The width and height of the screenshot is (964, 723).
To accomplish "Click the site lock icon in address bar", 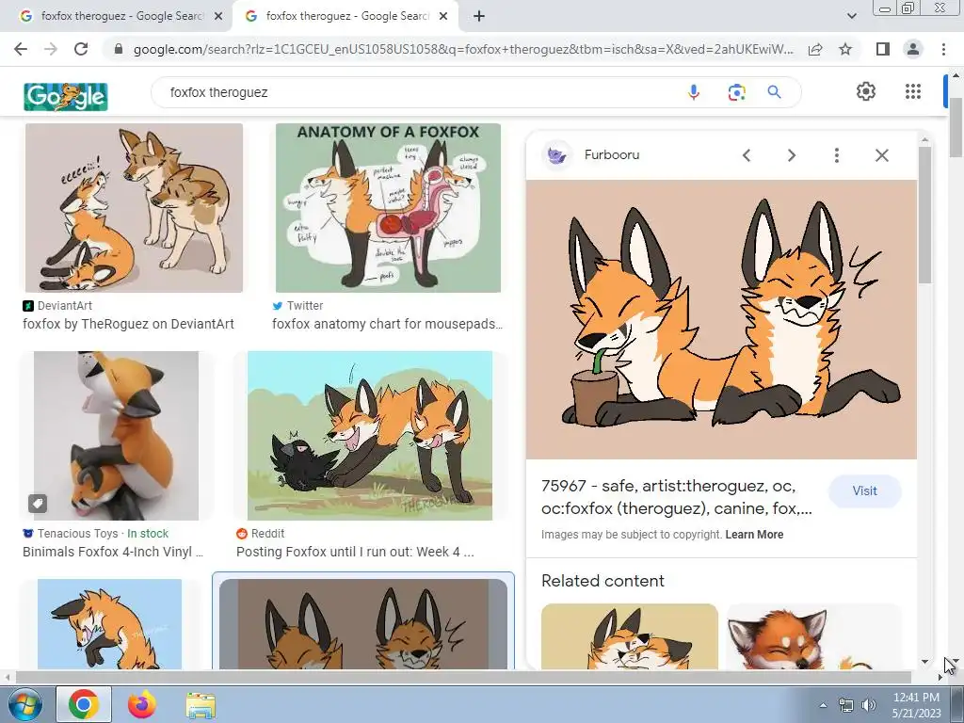I will tap(119, 49).
